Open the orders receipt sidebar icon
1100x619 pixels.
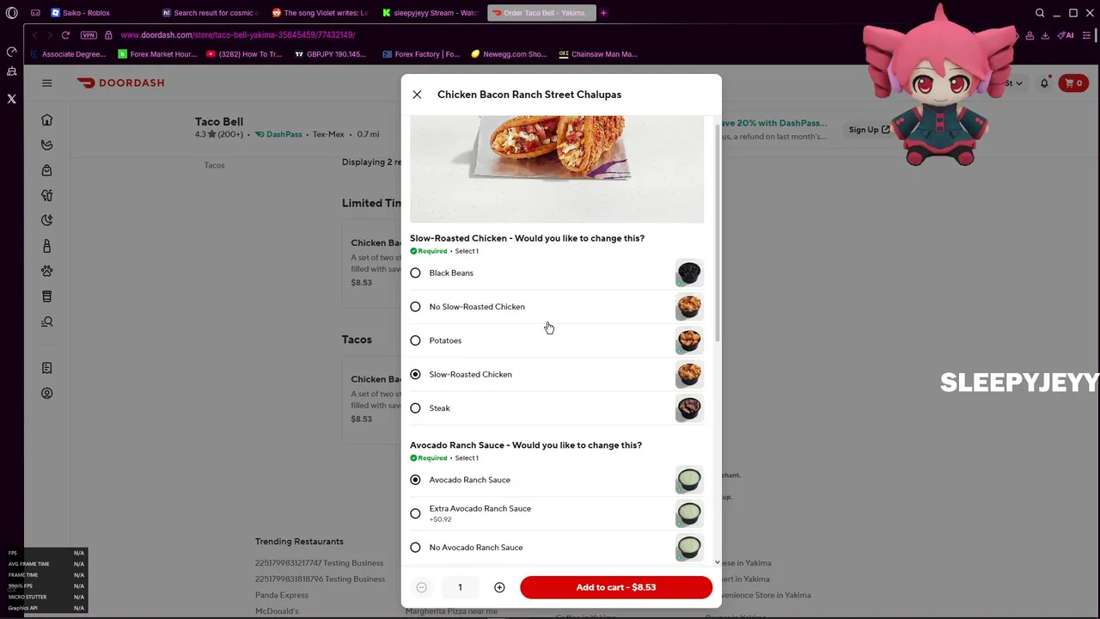[47, 368]
